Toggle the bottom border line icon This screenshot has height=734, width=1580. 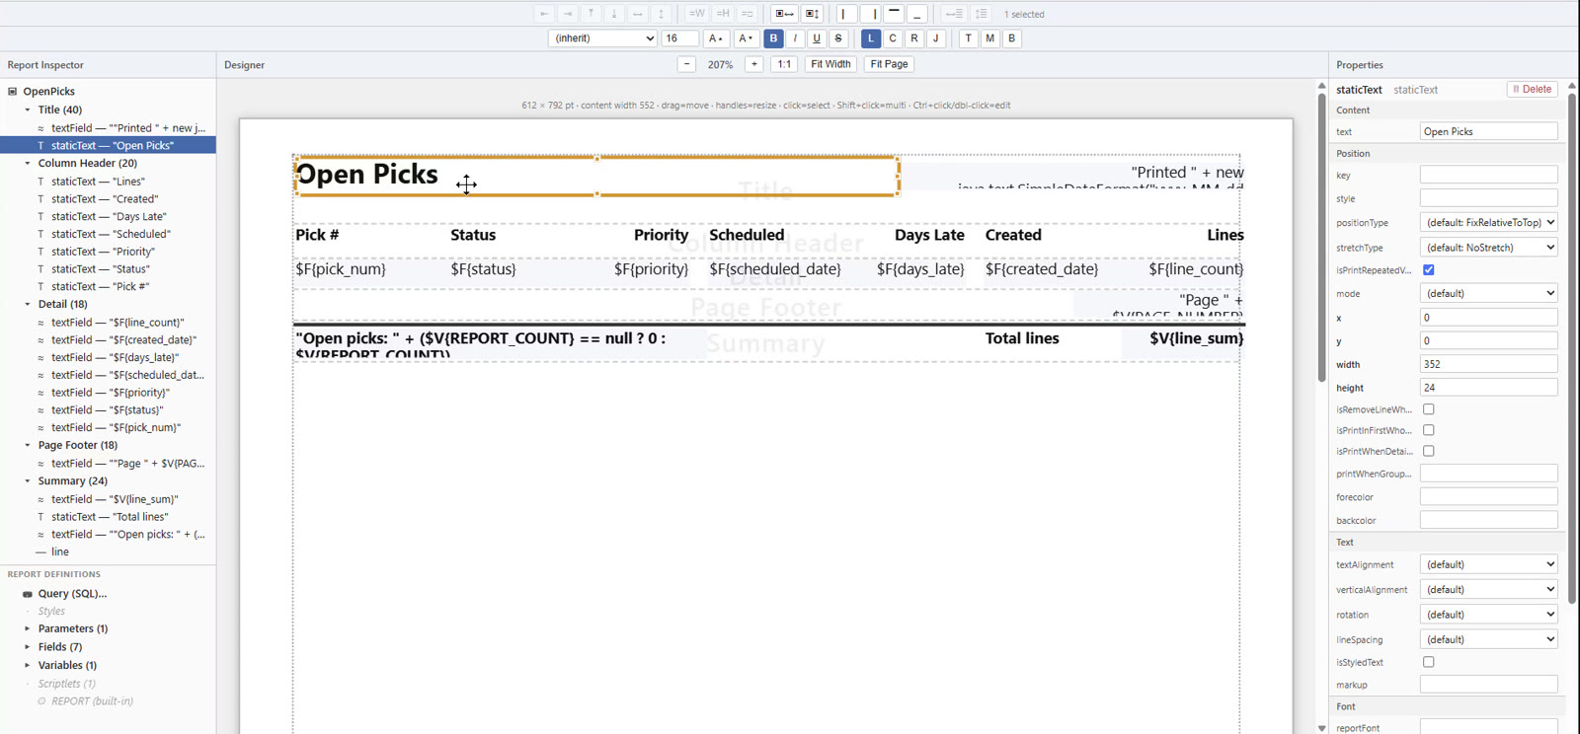[917, 14]
